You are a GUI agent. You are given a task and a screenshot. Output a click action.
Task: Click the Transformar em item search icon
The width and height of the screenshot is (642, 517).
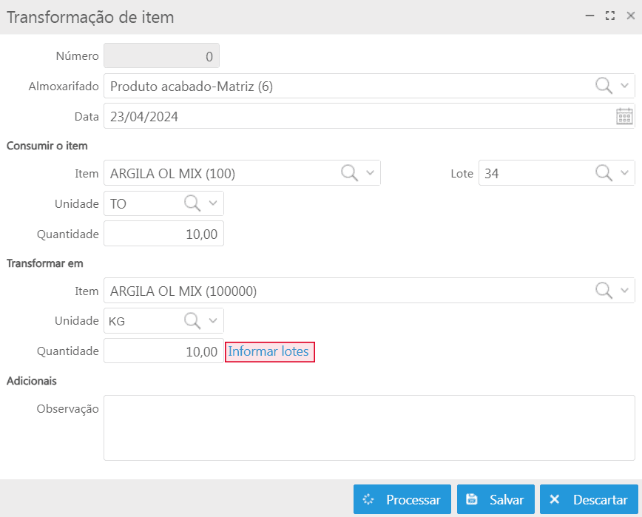pyautogui.click(x=604, y=291)
